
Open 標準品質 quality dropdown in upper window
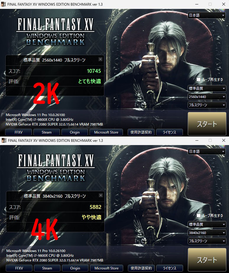(207, 89)
